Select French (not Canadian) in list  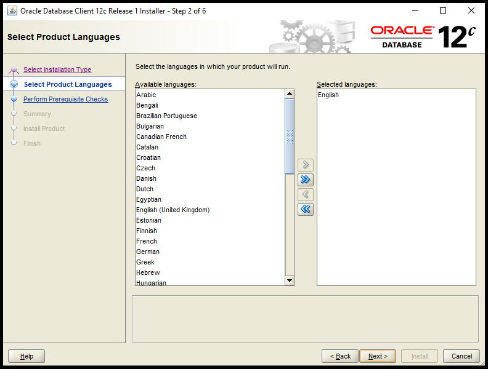tap(210, 241)
